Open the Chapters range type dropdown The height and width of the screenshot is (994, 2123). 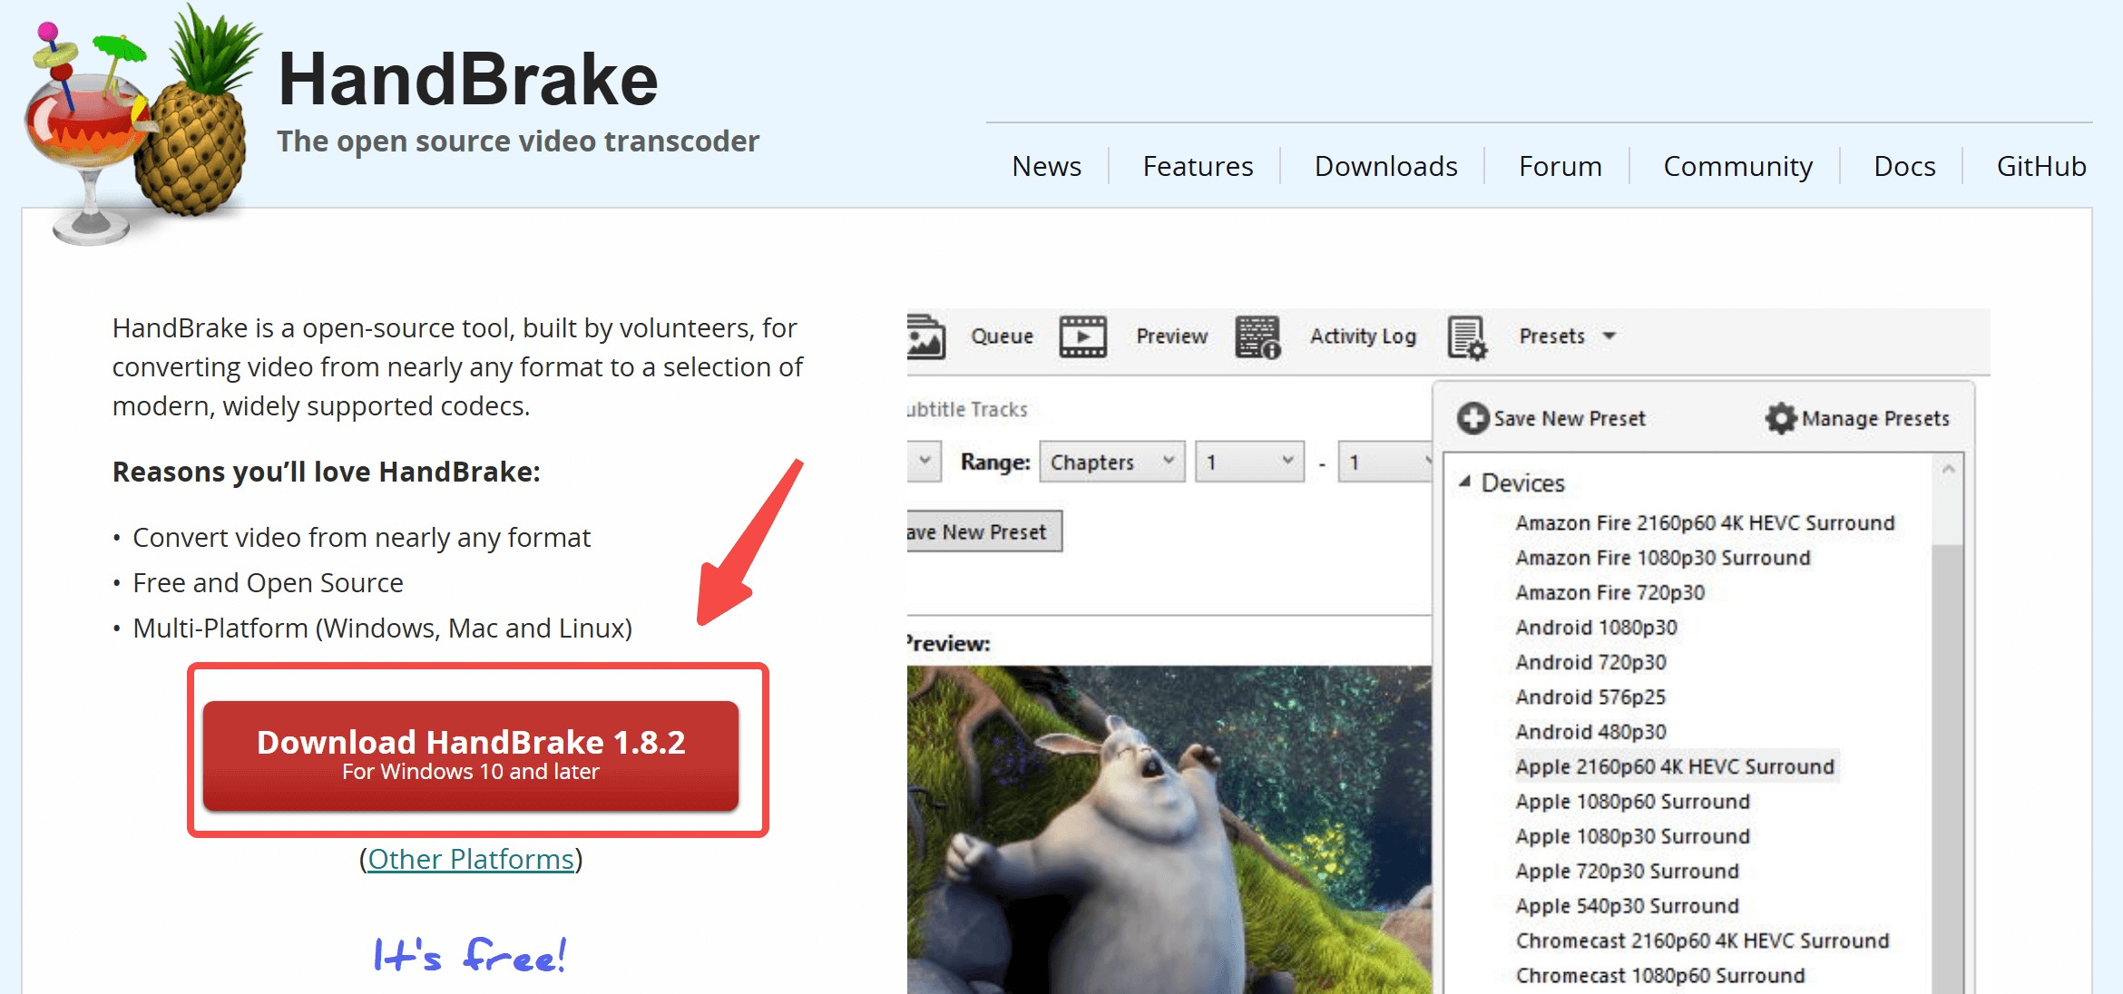[1112, 462]
